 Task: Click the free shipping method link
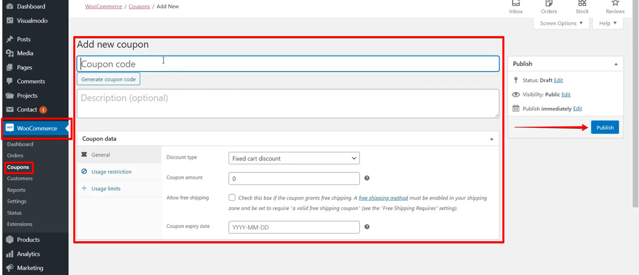click(383, 198)
